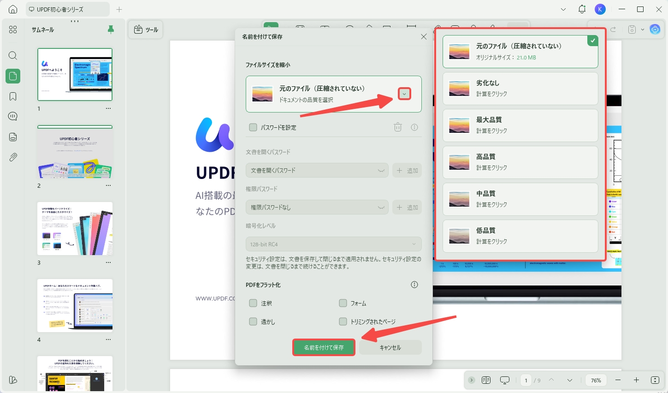Select the 中品質 quality option
The image size is (668, 393).
pyautogui.click(x=520, y=199)
